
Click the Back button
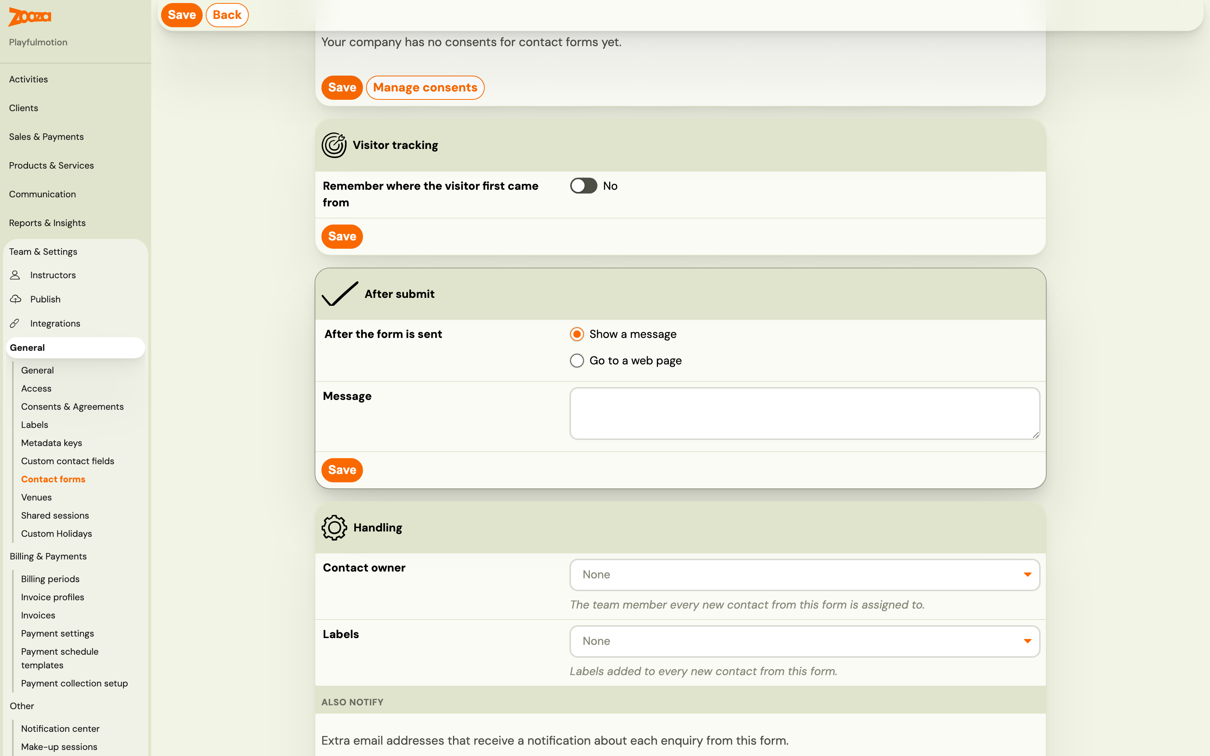[x=227, y=15]
